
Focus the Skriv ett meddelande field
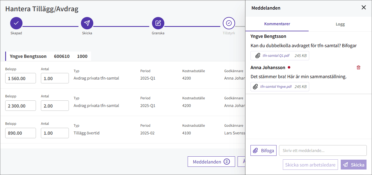[x=323, y=151]
